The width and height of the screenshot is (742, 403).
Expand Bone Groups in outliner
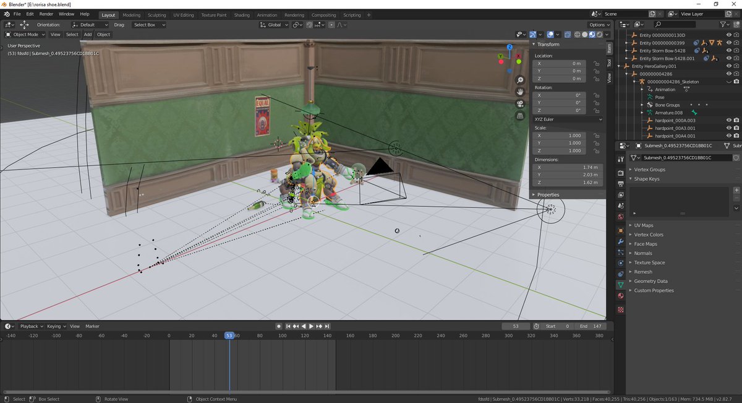pos(642,105)
